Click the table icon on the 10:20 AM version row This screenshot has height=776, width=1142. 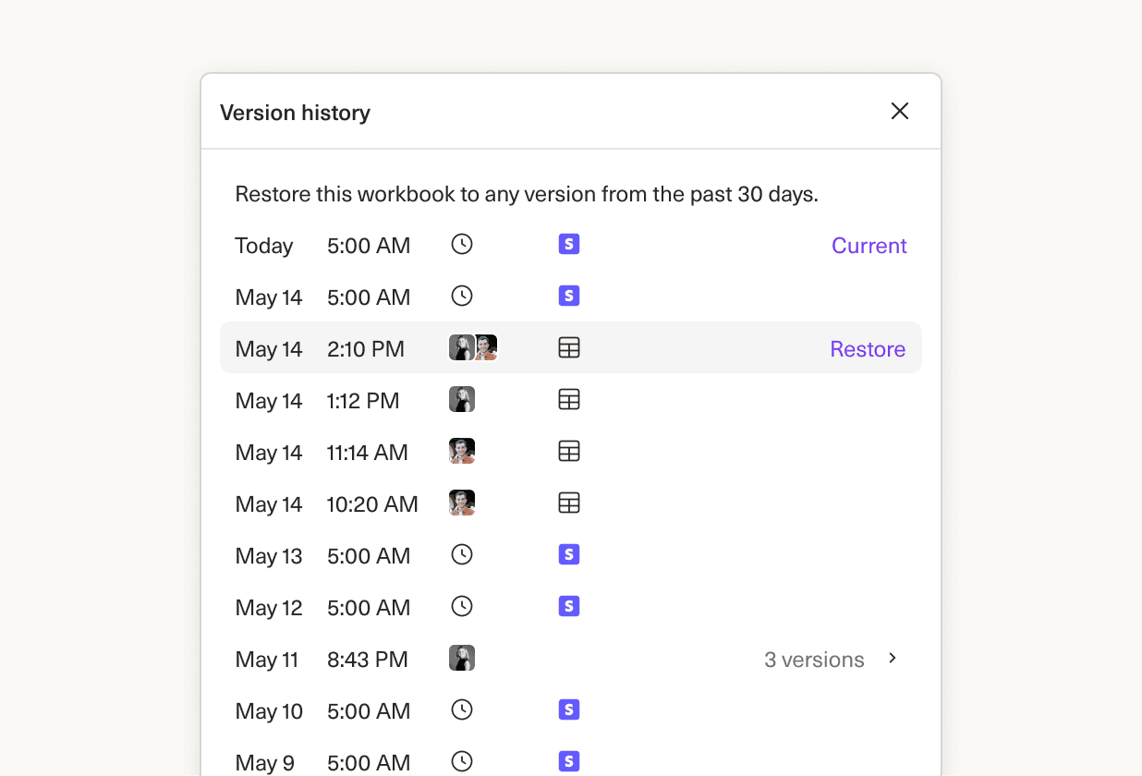click(x=568, y=503)
